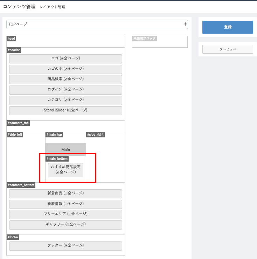Click the #main_bottom section label
257x259 pixels.
coord(57,159)
